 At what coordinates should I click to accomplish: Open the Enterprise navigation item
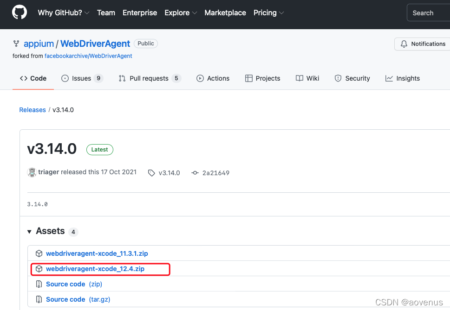(x=140, y=13)
